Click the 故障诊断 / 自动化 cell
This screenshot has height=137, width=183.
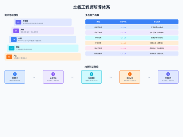[157, 38]
